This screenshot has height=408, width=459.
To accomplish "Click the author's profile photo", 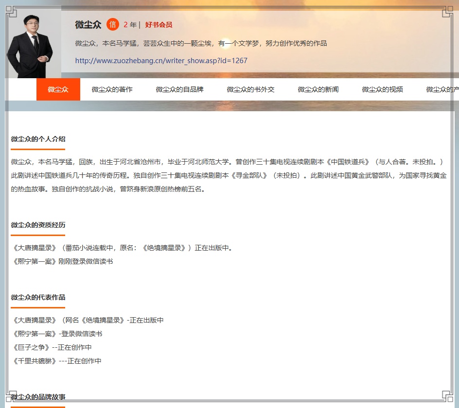I will point(33,44).
